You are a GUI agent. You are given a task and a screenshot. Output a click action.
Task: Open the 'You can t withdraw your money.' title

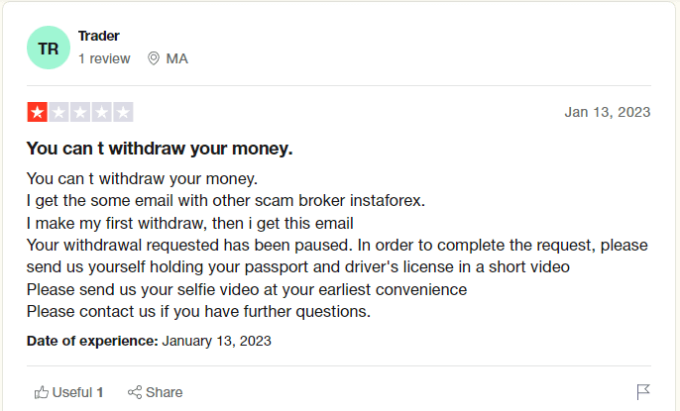pos(160,149)
